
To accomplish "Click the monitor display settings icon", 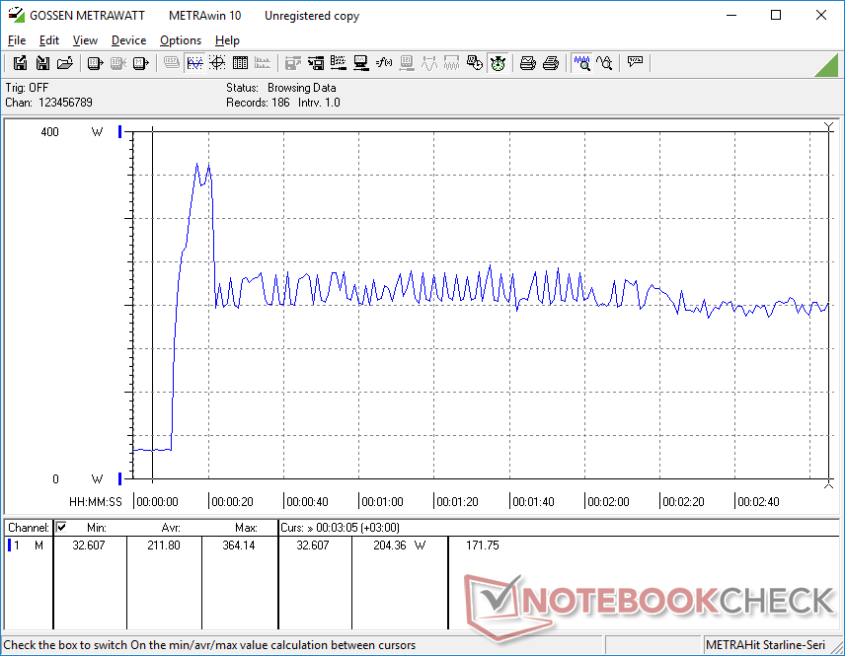I will point(361,63).
